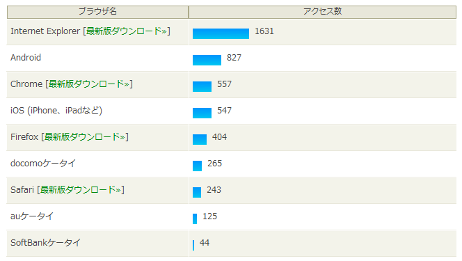462x261 pixels.
Task: Click the ブラウザ名 column header
Action: [98, 12]
